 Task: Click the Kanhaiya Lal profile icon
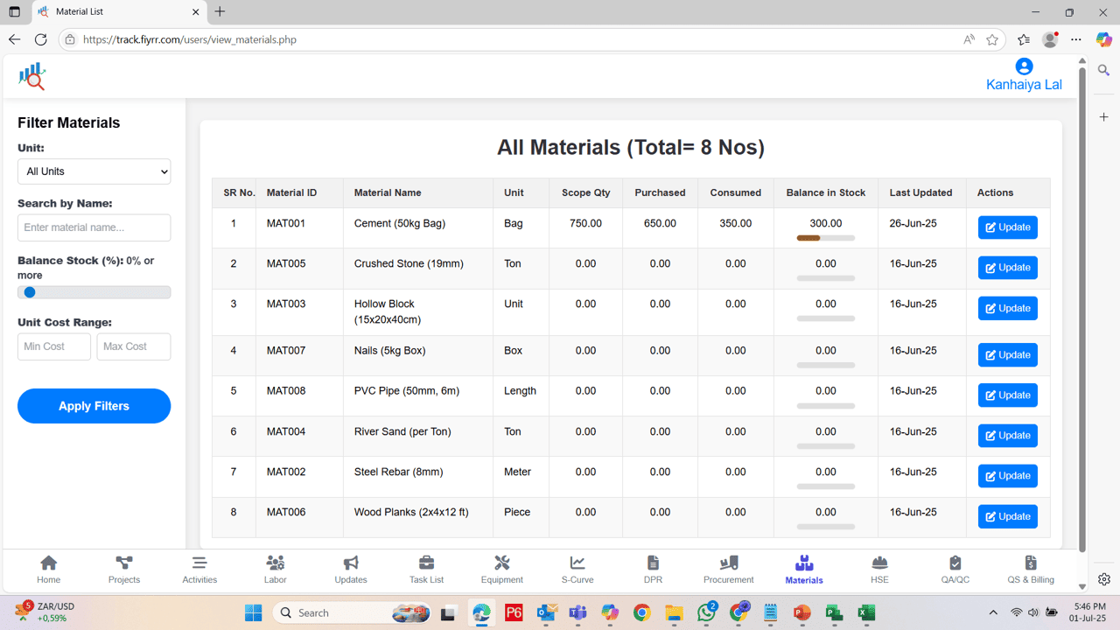1024,66
